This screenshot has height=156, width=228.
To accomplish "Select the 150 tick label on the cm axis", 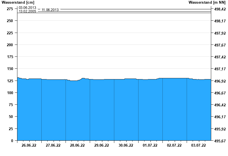I will (10, 69).
